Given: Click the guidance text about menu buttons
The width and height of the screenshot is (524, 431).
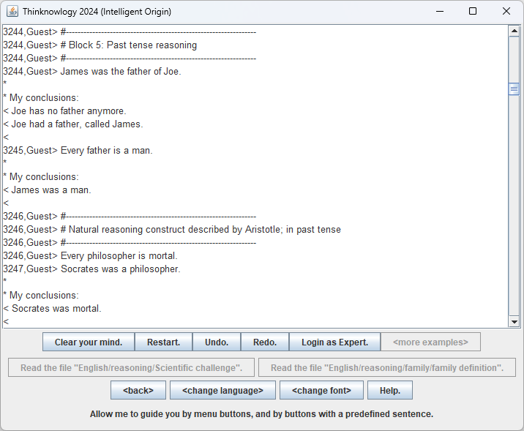Looking at the screenshot, I should [x=261, y=414].
